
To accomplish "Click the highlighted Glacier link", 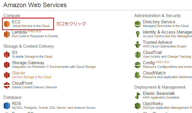I will click(18, 73).
